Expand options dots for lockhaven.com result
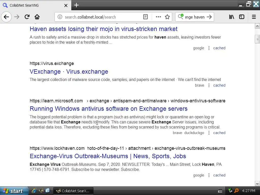Screen dimensions: 260x195 point(209,175)
